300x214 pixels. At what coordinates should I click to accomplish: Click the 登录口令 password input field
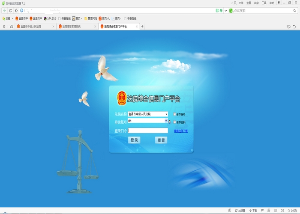(x=148, y=131)
